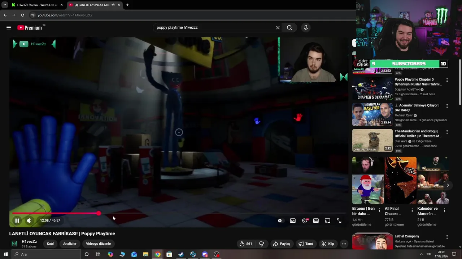Switch to theater mode view
Screen dimensions: 462x259
pos(316,221)
